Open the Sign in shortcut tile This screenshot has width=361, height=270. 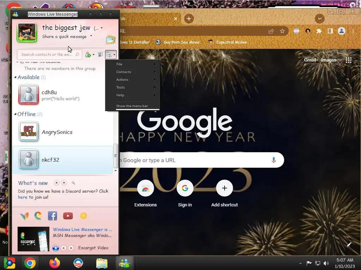click(185, 194)
